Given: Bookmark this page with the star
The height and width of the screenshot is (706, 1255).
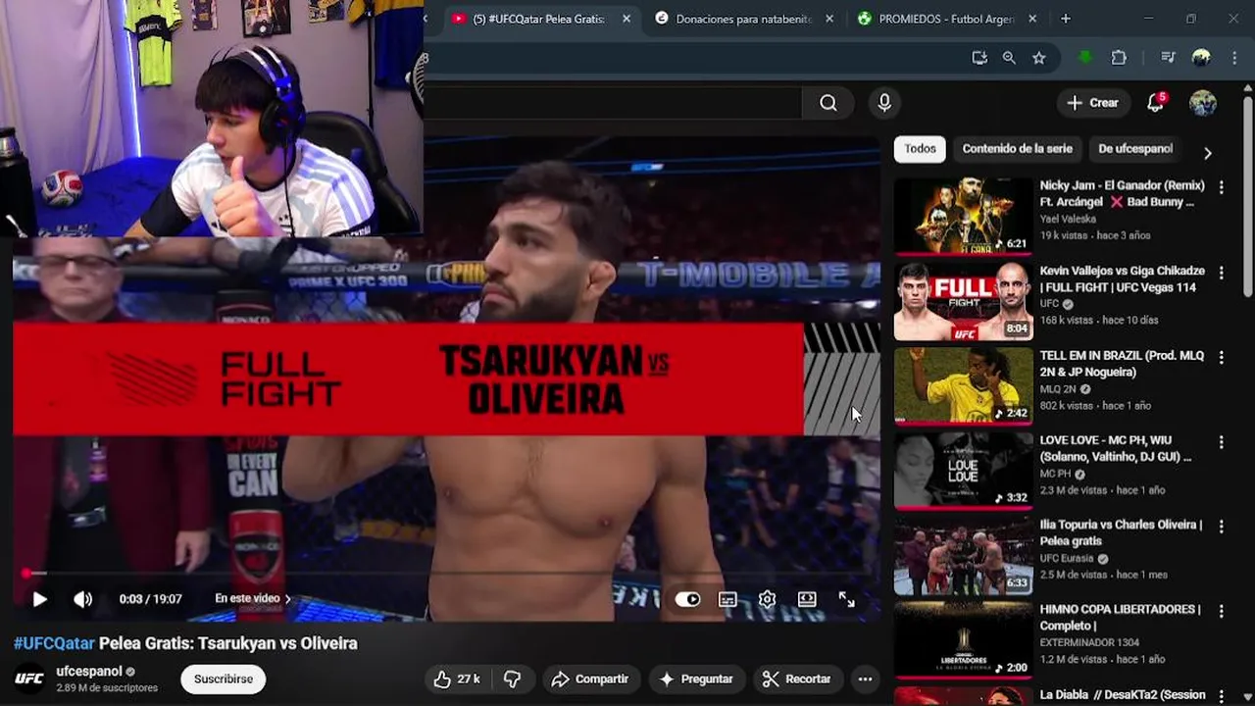Looking at the screenshot, I should 1039,58.
